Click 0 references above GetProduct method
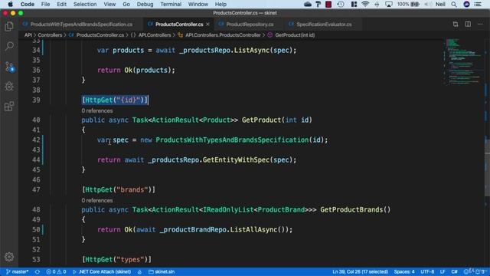This screenshot has width=490, height=276. 97,110
